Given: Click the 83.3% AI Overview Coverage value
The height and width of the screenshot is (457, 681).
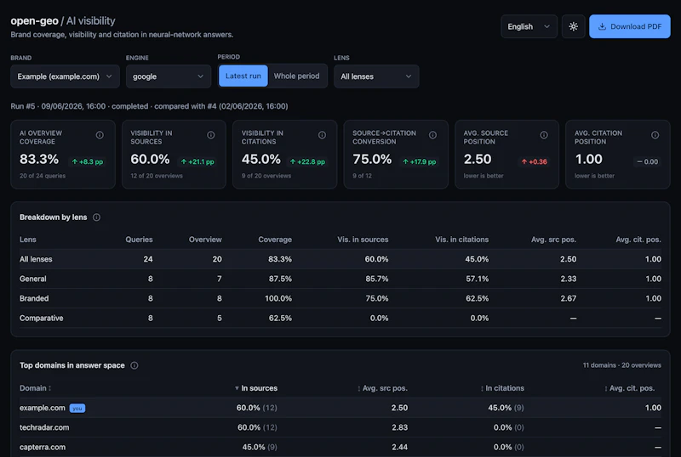Looking at the screenshot, I should 39,159.
